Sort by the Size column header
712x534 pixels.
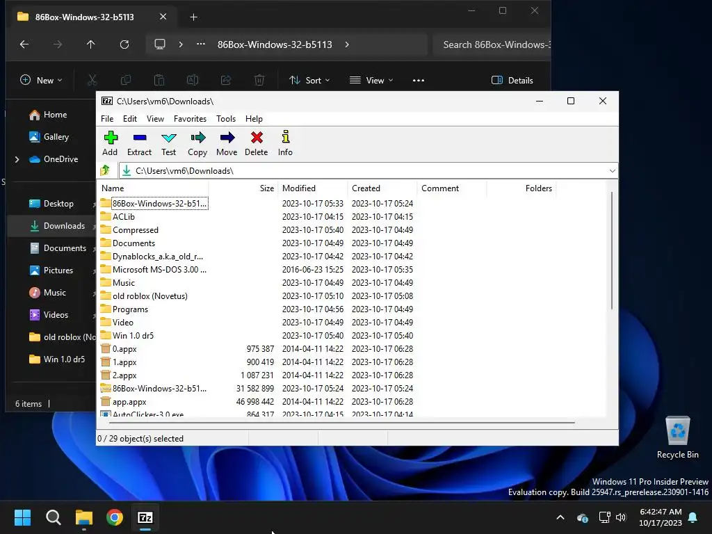pyautogui.click(x=243, y=188)
